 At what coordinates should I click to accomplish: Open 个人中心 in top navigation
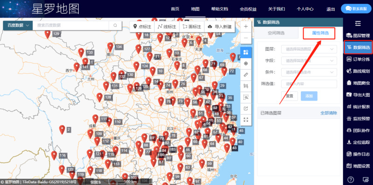[305, 9]
